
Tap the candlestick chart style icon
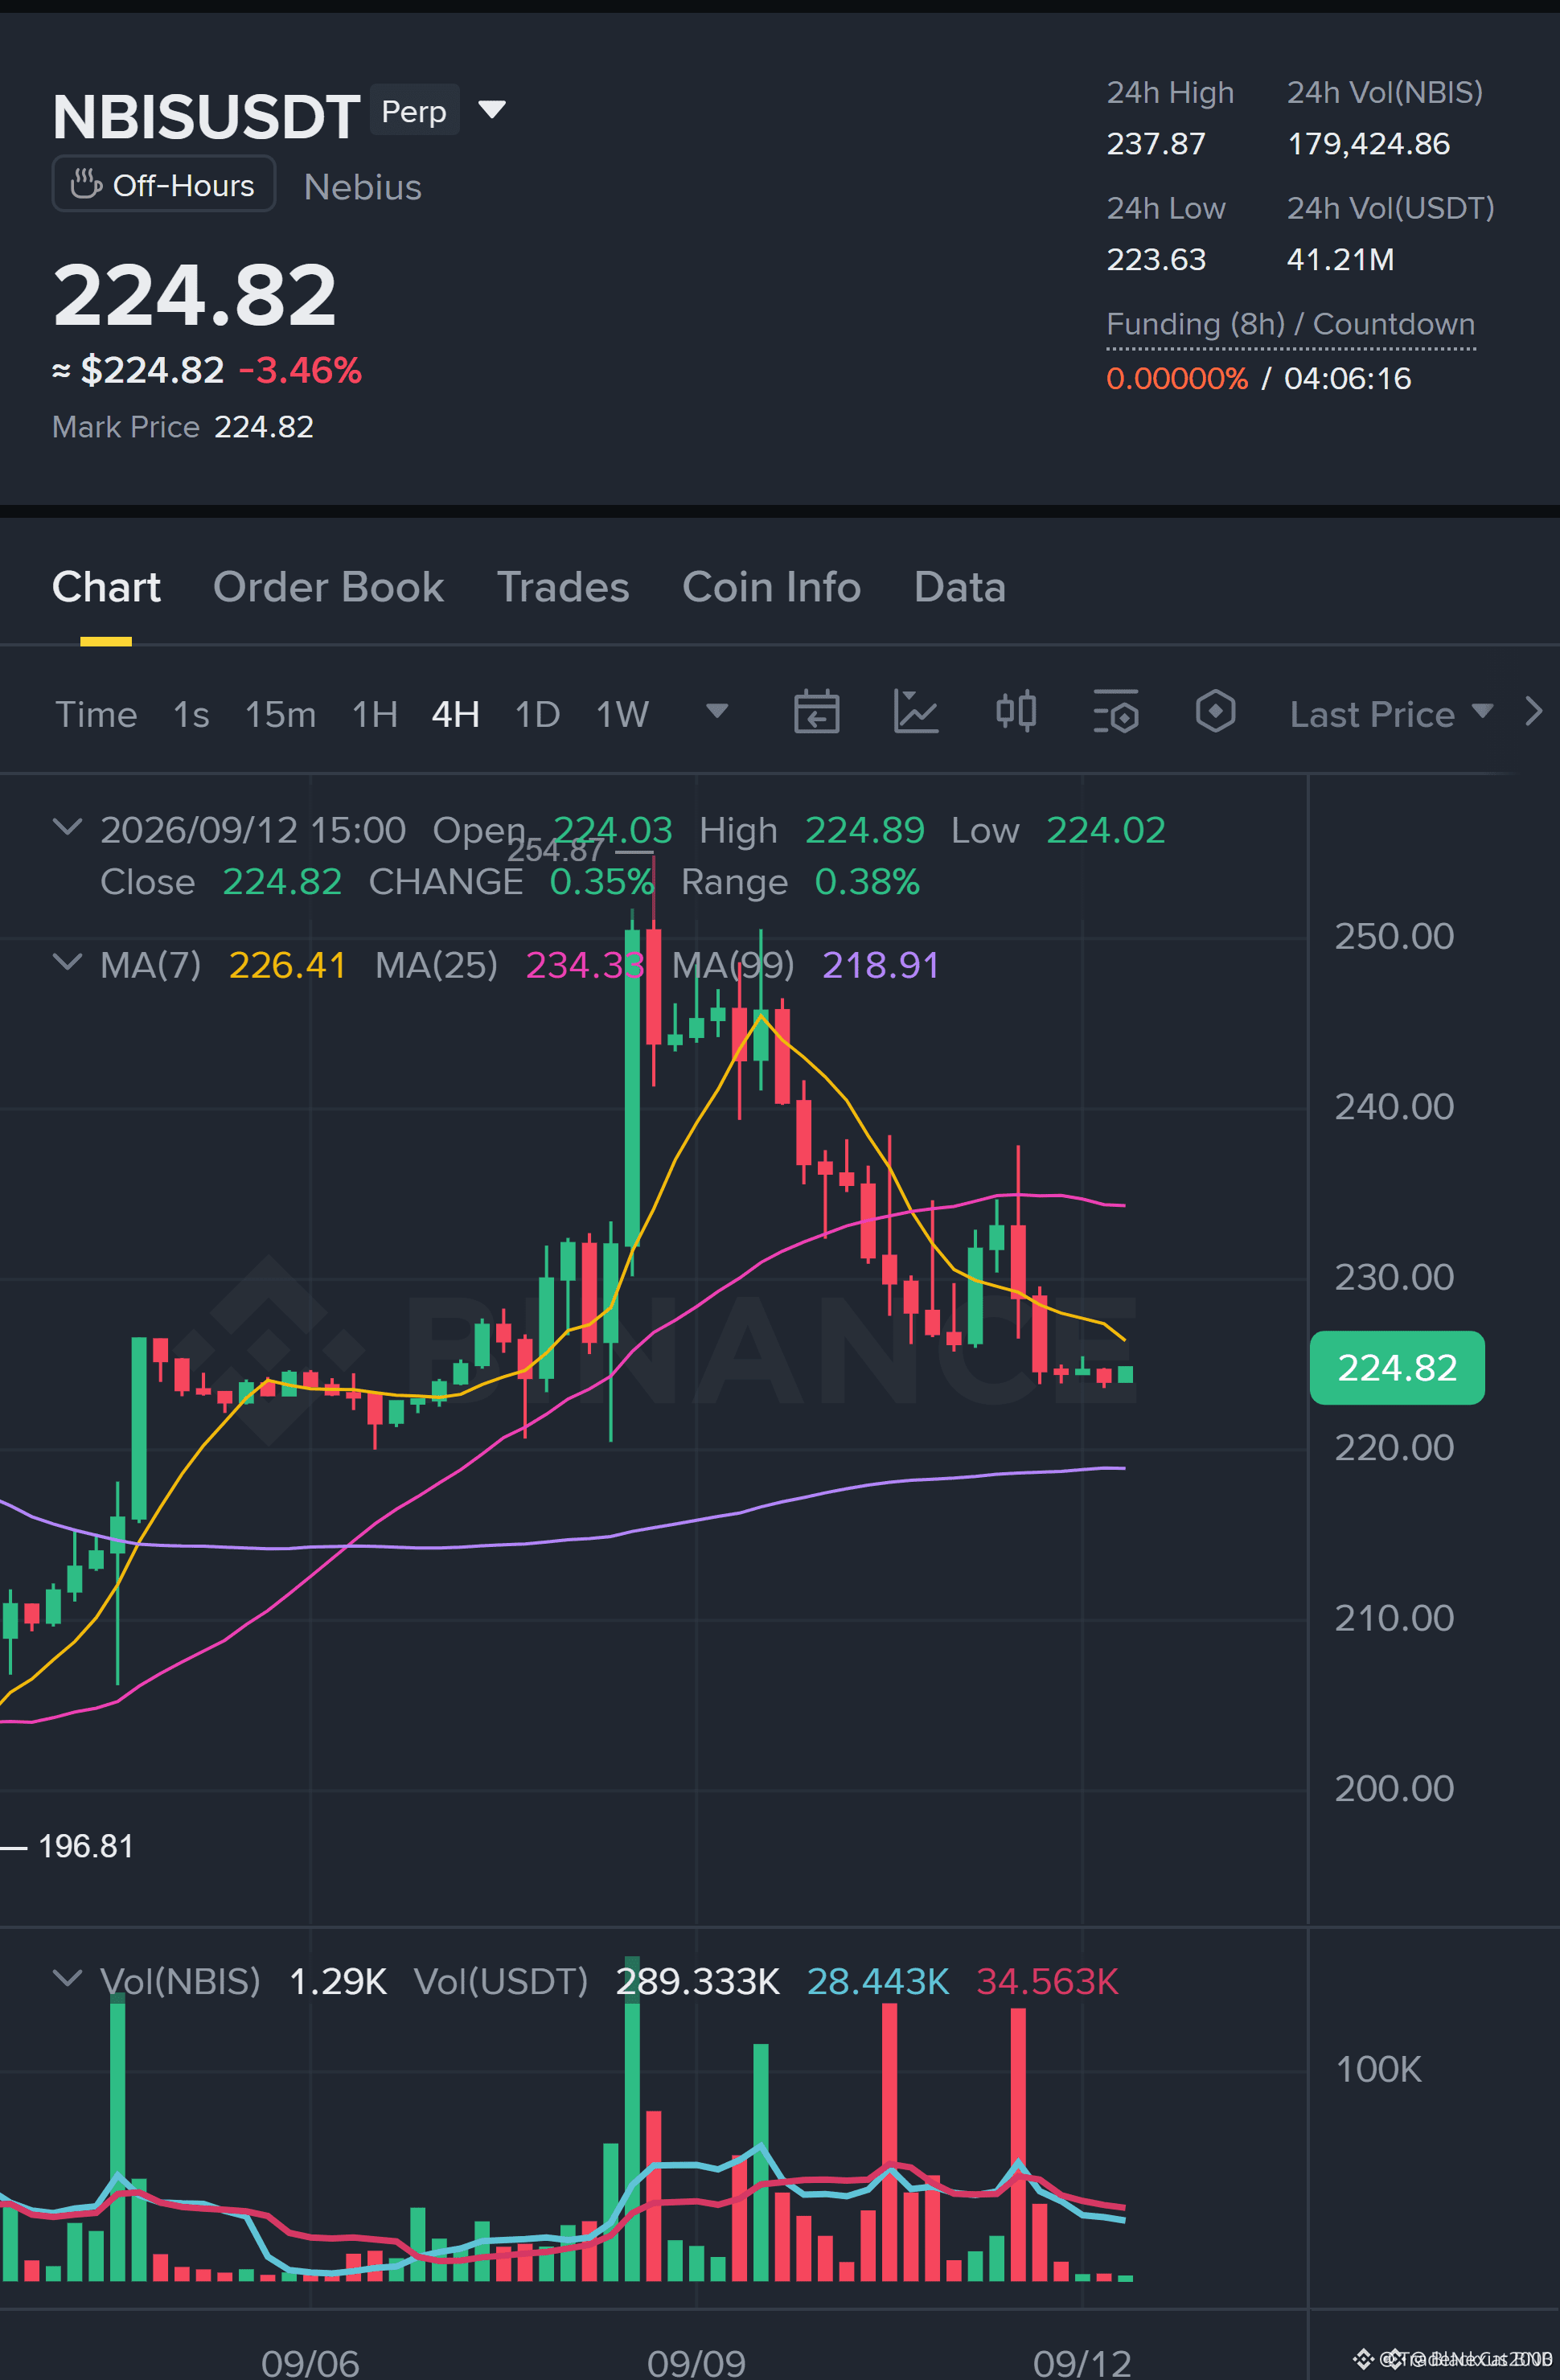coord(1016,712)
